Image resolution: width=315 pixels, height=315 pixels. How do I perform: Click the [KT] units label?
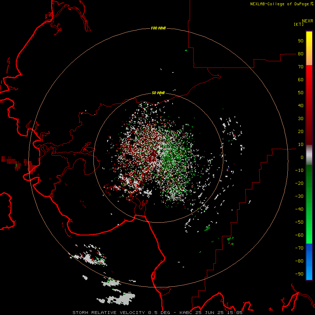299,24
